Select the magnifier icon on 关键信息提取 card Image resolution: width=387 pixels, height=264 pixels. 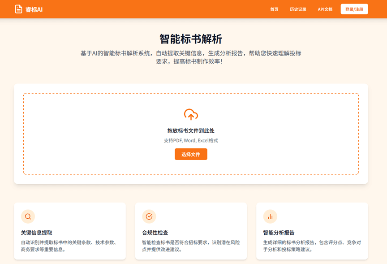[x=28, y=216]
